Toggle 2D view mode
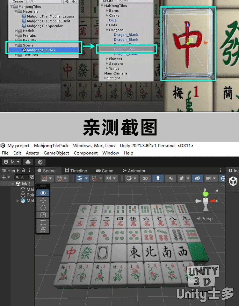This screenshot has width=239, height=306. point(145,178)
